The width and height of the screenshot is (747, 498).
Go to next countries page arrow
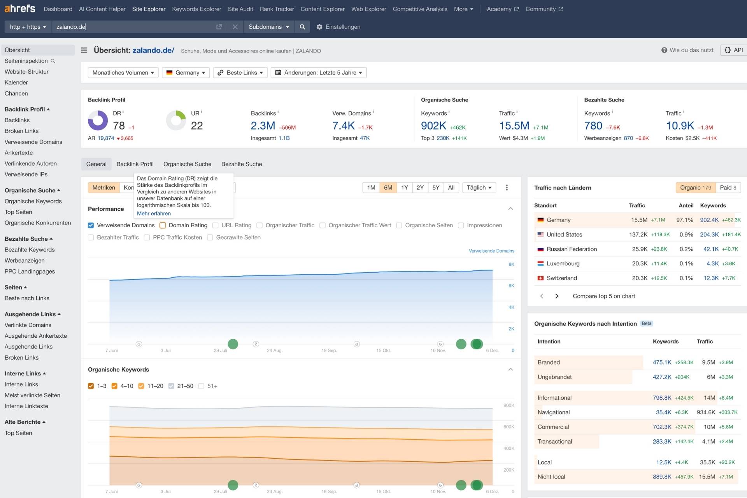click(x=557, y=296)
